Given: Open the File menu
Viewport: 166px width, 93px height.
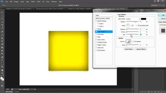Looking at the screenshot, I should click(x=7, y=2).
